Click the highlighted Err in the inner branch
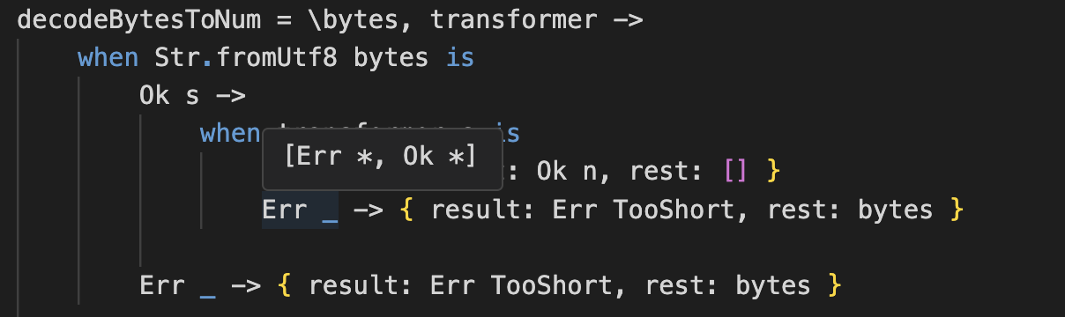 (x=284, y=210)
